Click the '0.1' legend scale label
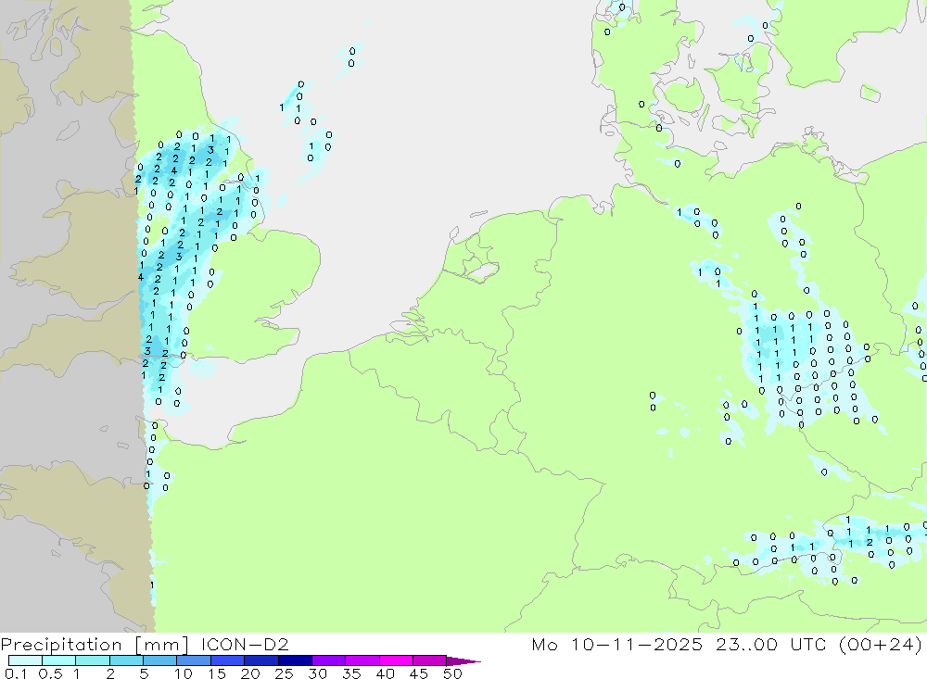927x679 pixels. (16, 673)
